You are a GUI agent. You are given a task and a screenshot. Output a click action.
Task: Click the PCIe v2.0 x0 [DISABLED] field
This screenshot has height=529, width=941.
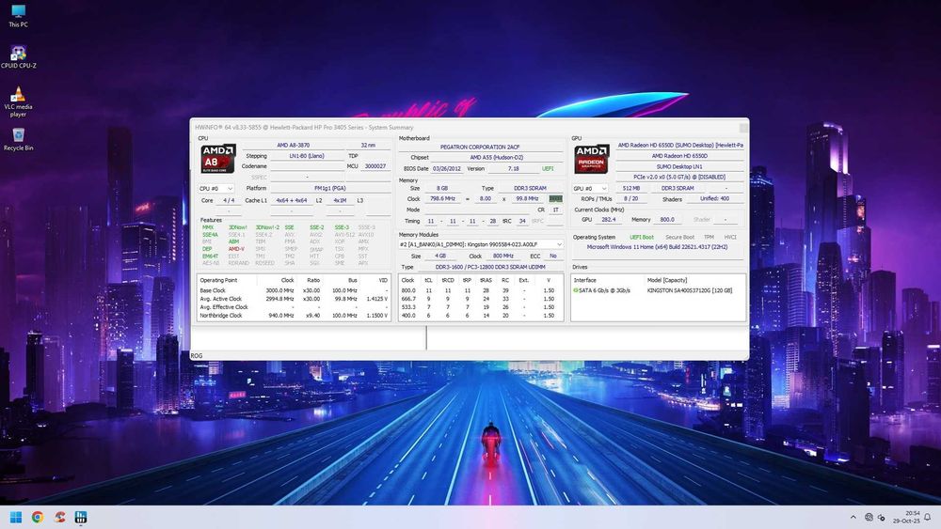679,178
